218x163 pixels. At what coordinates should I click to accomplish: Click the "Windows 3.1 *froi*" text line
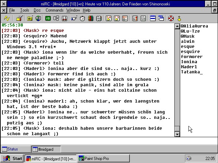(31, 47)
